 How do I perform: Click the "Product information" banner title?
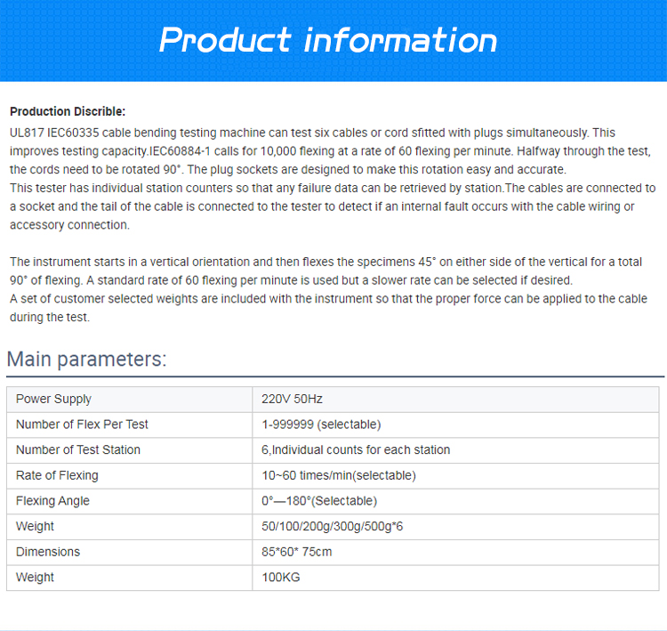(328, 40)
